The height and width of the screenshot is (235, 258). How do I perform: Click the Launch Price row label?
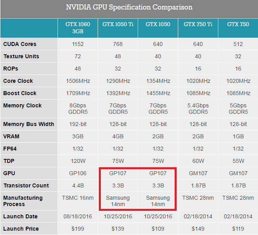tap(20, 229)
